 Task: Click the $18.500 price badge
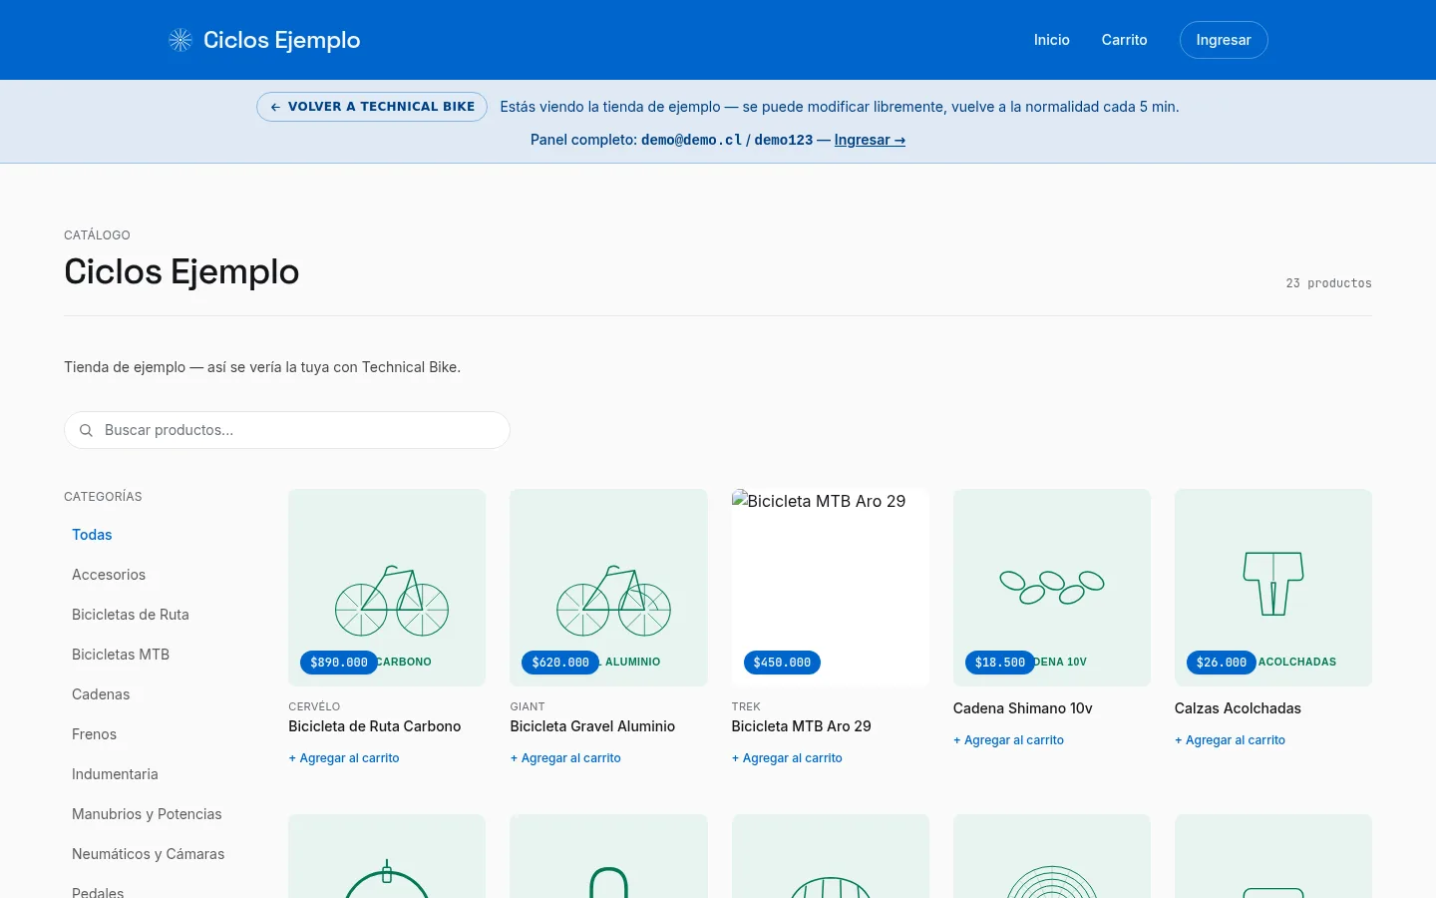pos(1000,663)
